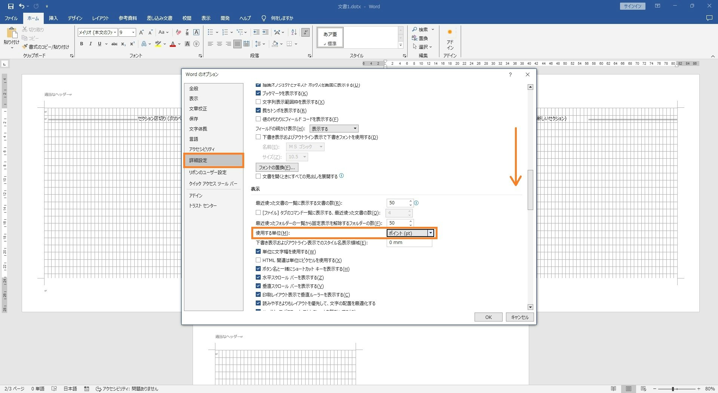
Task: Save the document with the floppy disk icon
Action: pyautogui.click(x=11, y=6)
